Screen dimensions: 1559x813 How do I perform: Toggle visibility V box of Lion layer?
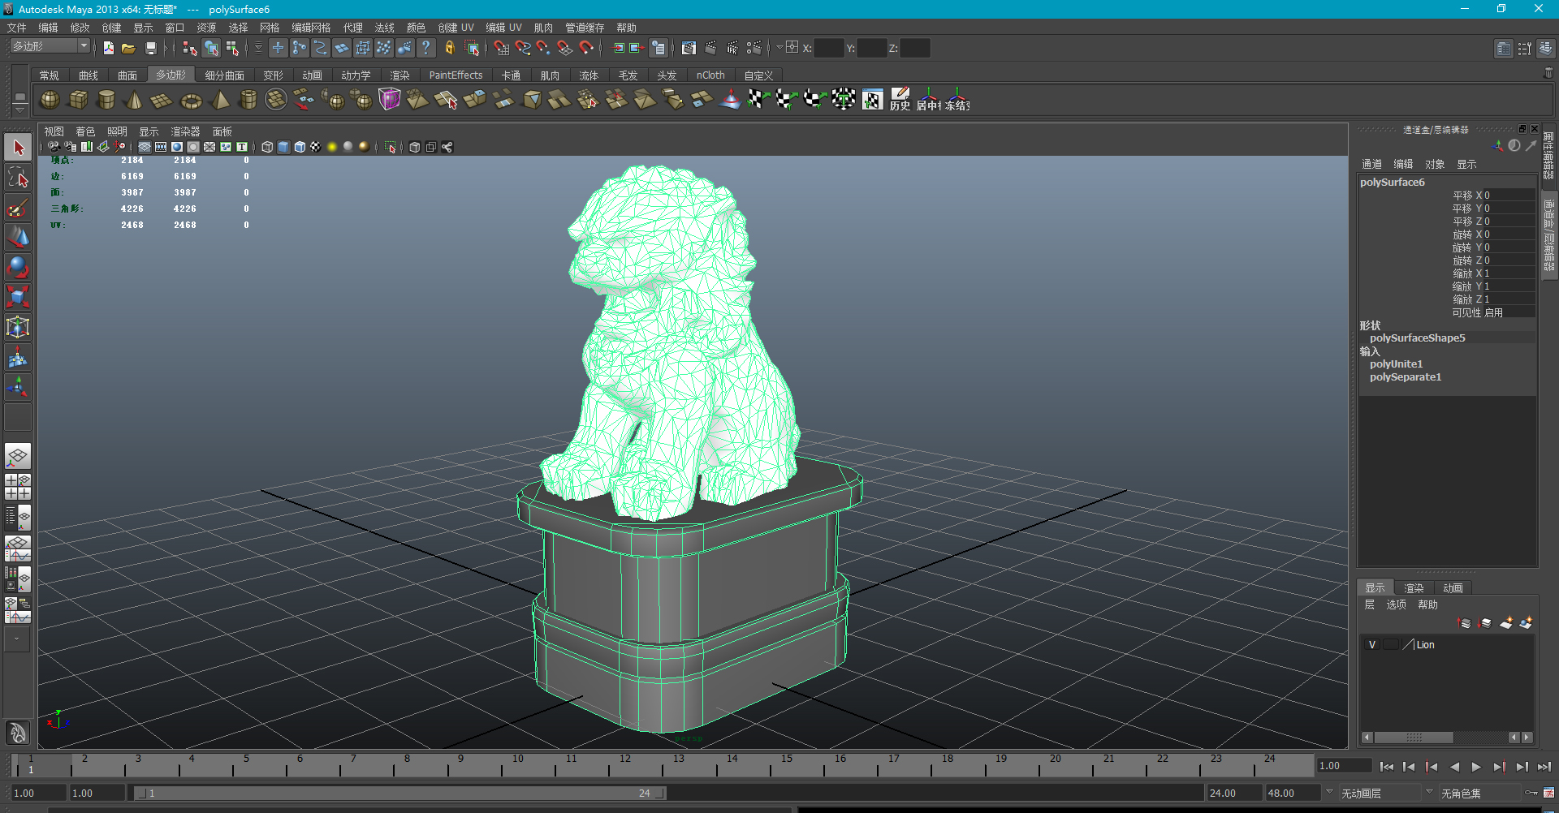tap(1372, 645)
